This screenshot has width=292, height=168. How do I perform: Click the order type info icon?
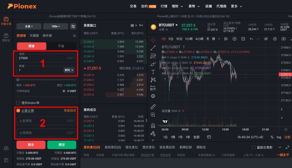(74, 35)
